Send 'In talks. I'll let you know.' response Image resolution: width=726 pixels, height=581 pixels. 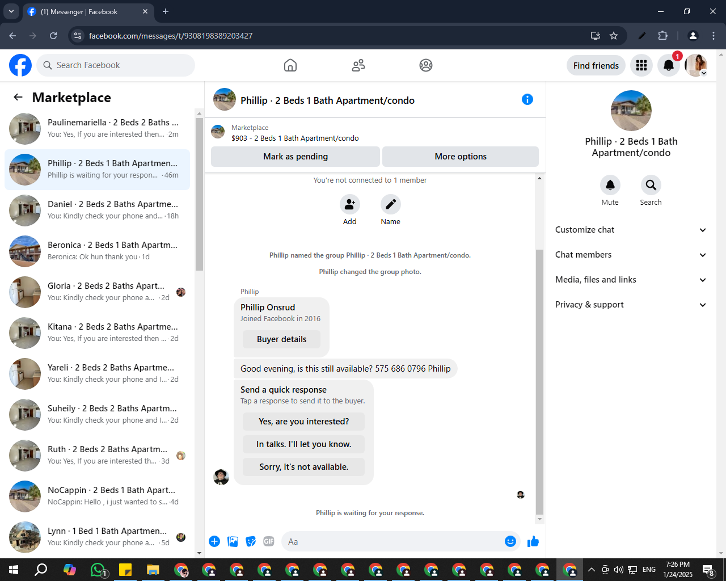pyautogui.click(x=304, y=444)
